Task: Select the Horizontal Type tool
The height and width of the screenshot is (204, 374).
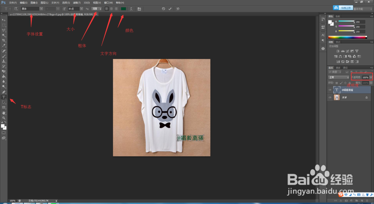Action: tap(4, 97)
